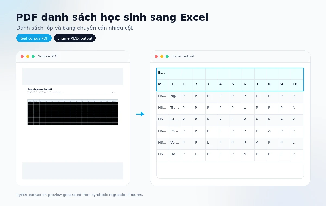
Task: Select the Engine XLSX output badge
Action: (75, 38)
